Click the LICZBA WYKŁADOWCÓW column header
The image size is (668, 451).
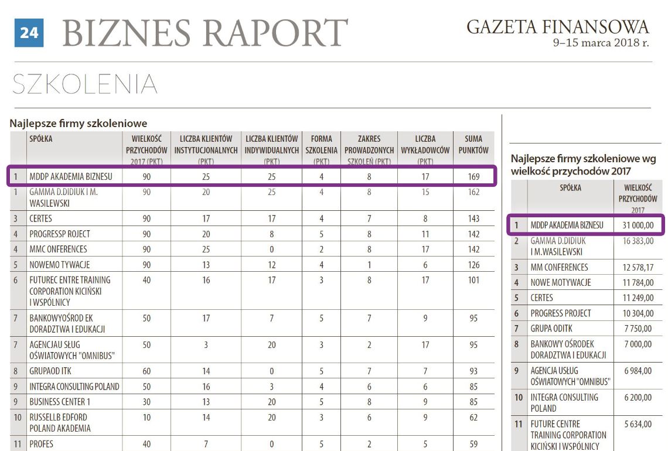point(425,149)
